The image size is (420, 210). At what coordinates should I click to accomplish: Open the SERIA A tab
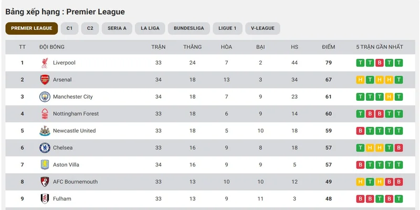pos(117,28)
